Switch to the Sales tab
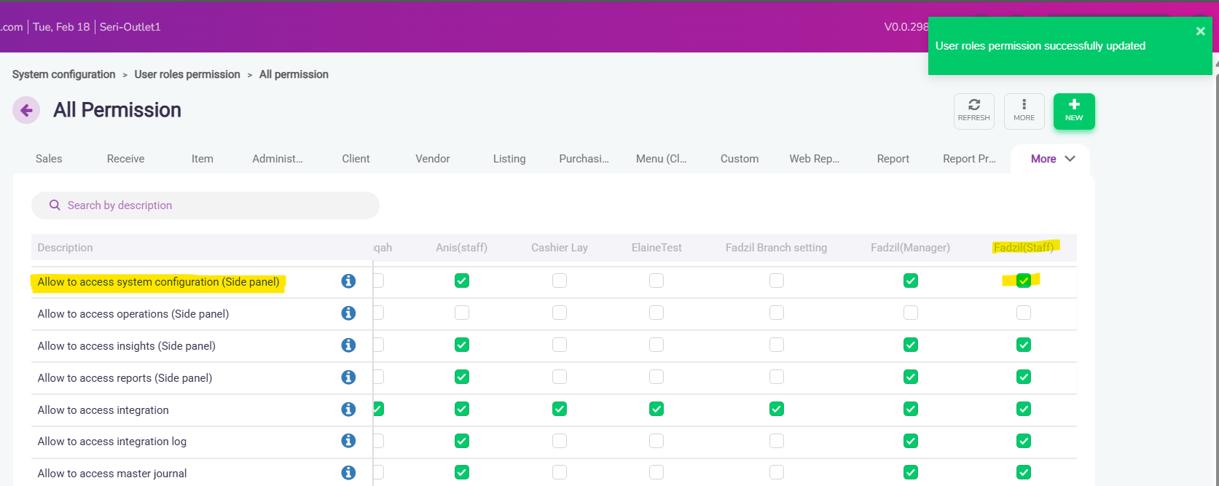This screenshot has height=486, width=1219. point(49,159)
